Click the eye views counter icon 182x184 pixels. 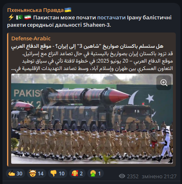click(x=122, y=176)
